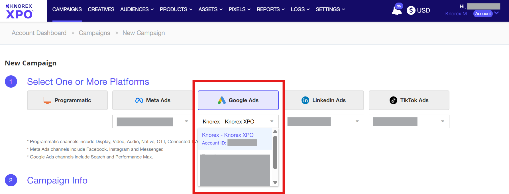Click scroll down arrow in account list
The width and height of the screenshot is (509, 194).
pos(275,183)
